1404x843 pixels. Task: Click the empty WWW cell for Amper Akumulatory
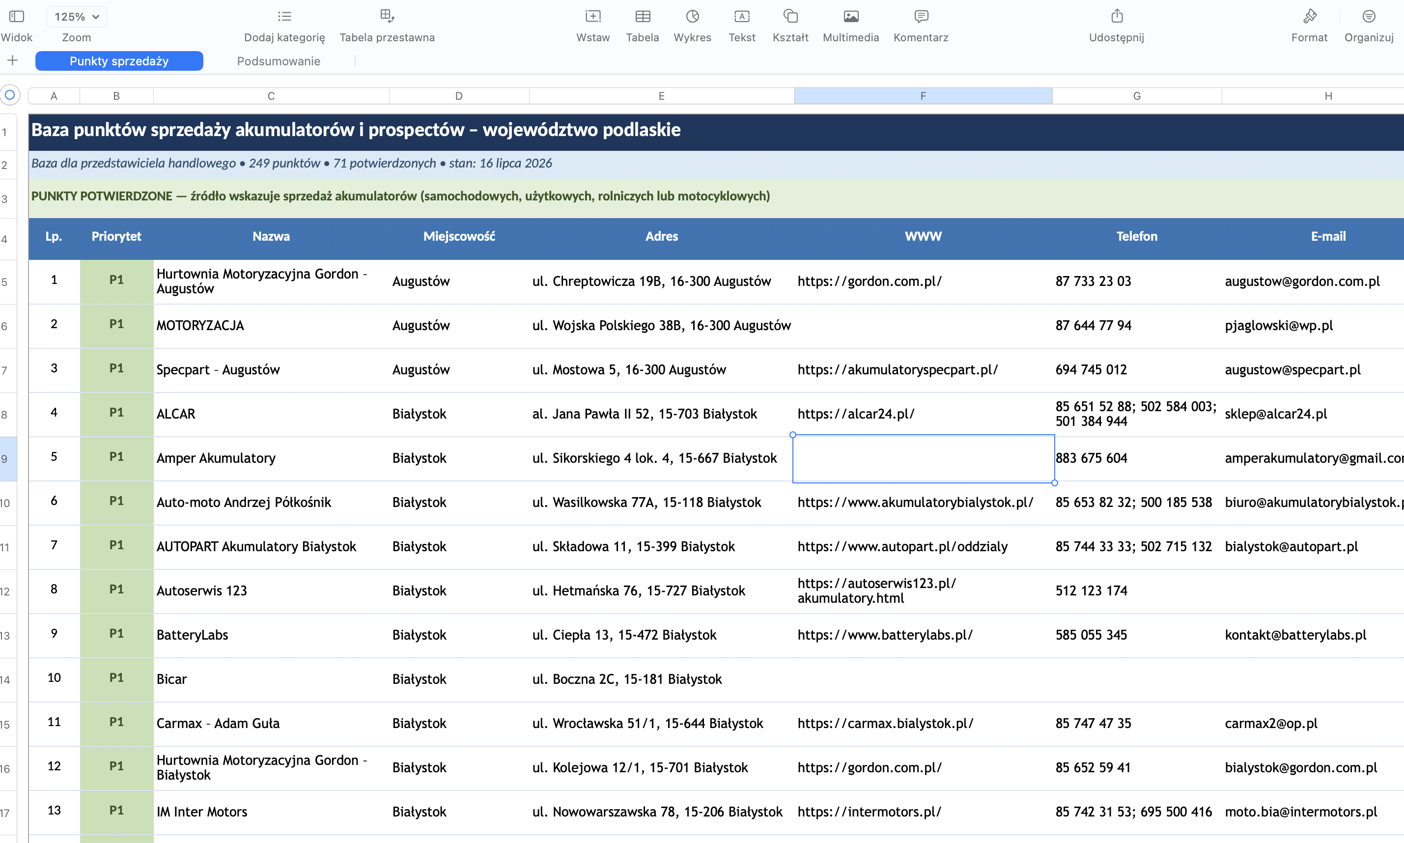[924, 458]
